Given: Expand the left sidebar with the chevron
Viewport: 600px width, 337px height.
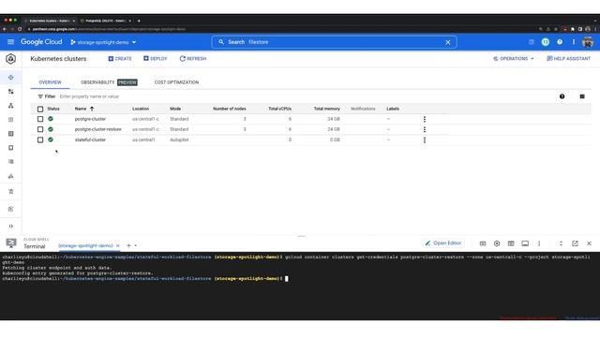Looking at the screenshot, I should tap(10, 227).
